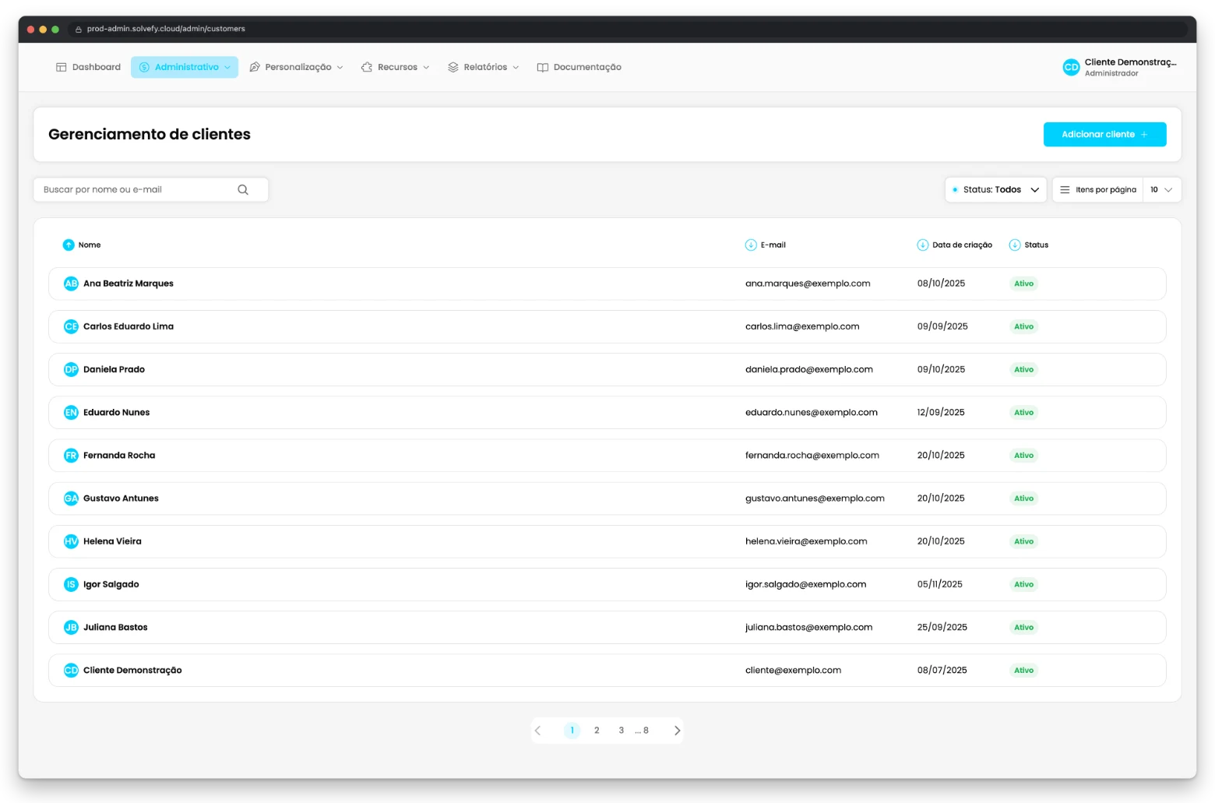
Task: Click Carlos Eduardo Lima avatar icon
Action: coord(71,327)
